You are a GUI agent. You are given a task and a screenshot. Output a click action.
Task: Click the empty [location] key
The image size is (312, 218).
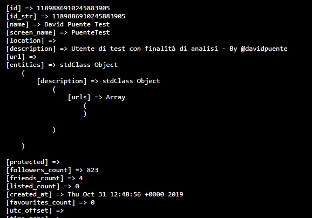click(x=25, y=40)
